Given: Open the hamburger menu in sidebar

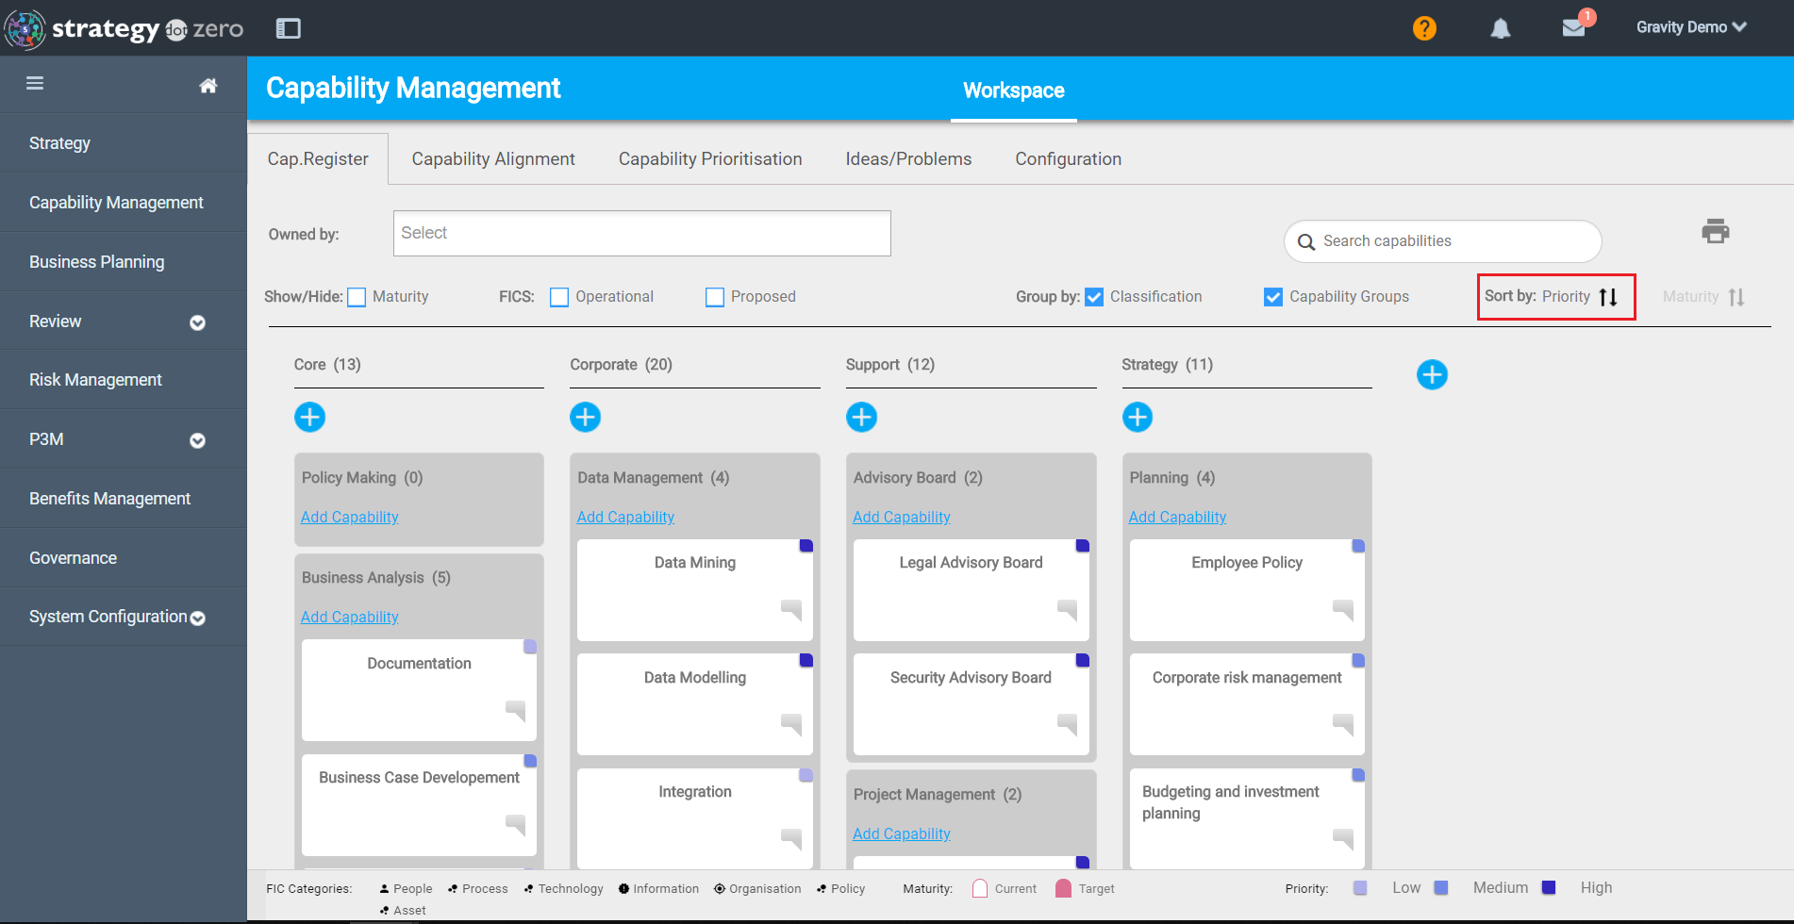Looking at the screenshot, I should coord(35,83).
